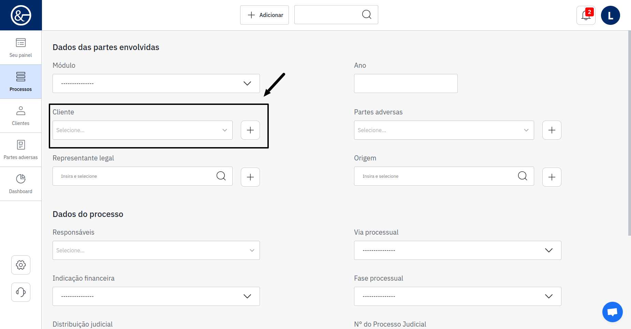Open the Fase processual dropdown
Screen dimensions: 631x329
[x=457, y=296]
